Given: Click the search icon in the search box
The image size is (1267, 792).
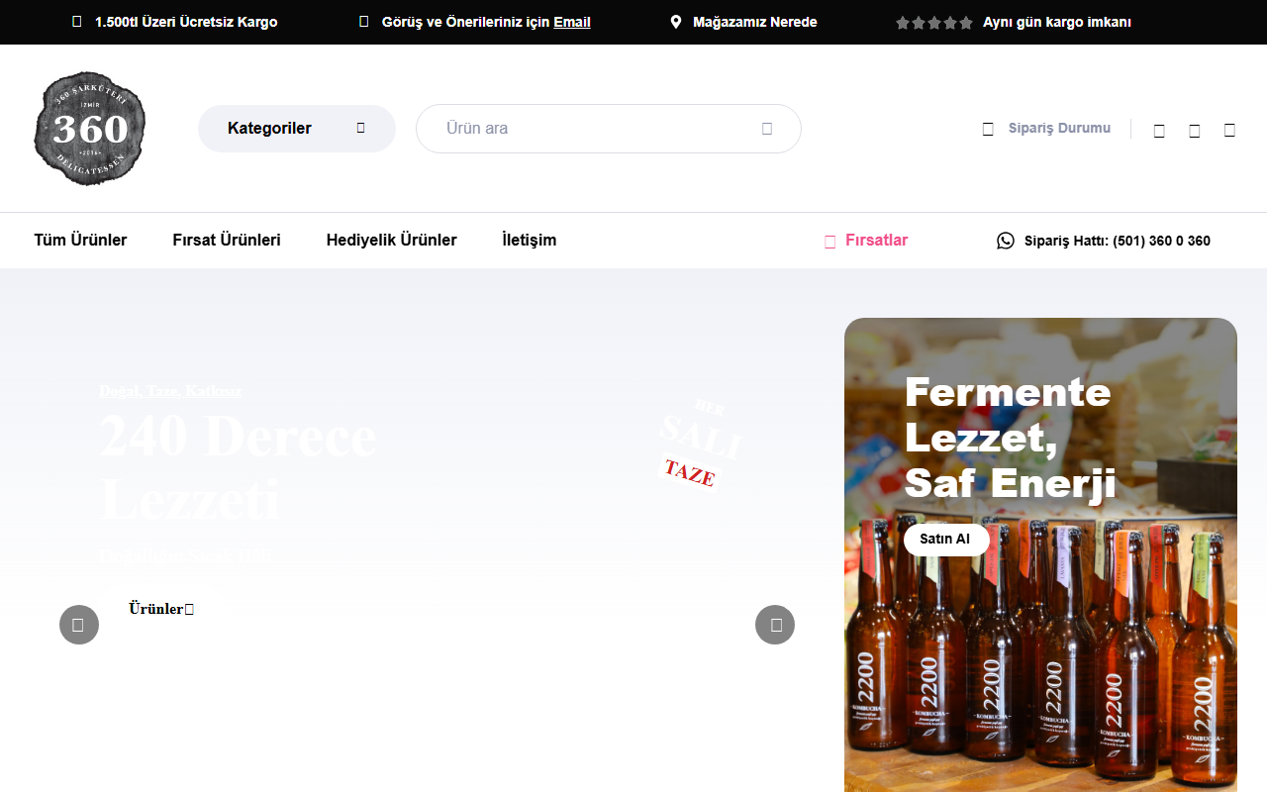Looking at the screenshot, I should pos(767,129).
